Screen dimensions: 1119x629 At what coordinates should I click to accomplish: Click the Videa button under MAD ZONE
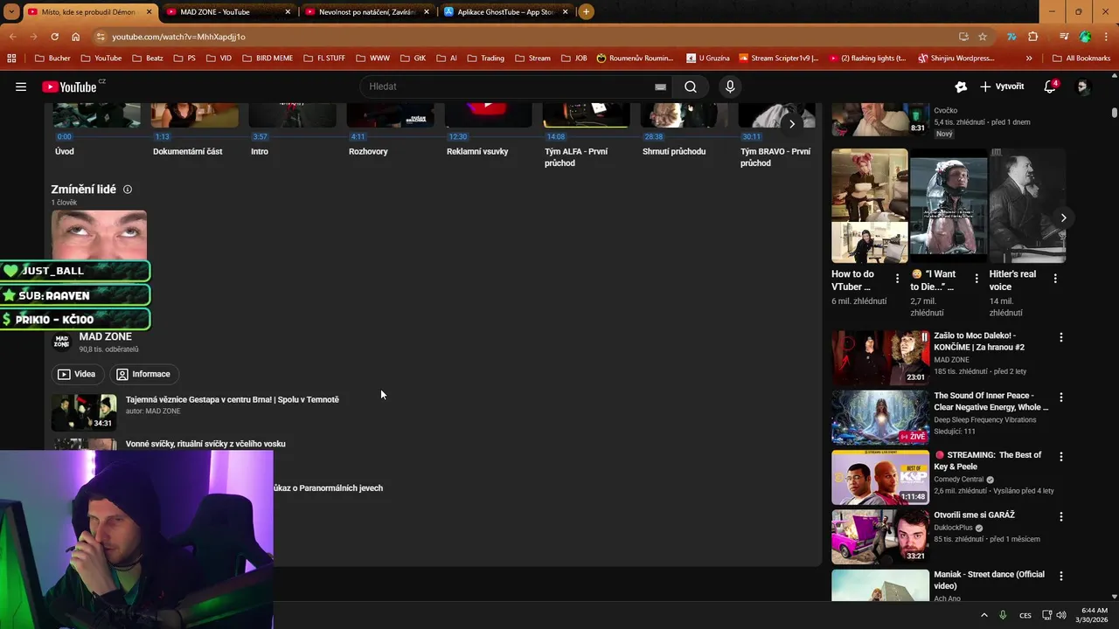tap(77, 374)
